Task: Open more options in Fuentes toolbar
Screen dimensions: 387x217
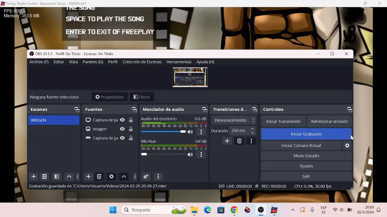Action: 135,176
